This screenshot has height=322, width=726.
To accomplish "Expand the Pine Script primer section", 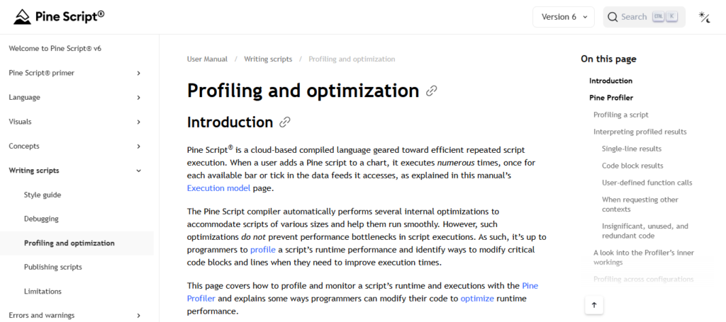I will coord(138,73).
